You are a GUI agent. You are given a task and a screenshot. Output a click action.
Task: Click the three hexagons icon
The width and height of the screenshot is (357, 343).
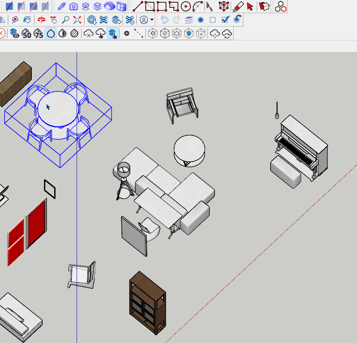pos(280,6)
